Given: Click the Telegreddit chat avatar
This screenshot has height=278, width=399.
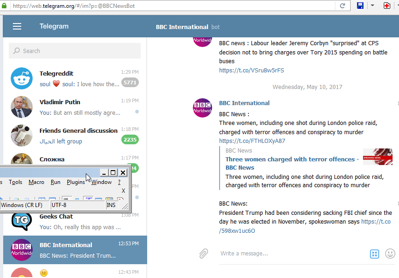Looking at the screenshot, I should pos(22,78).
